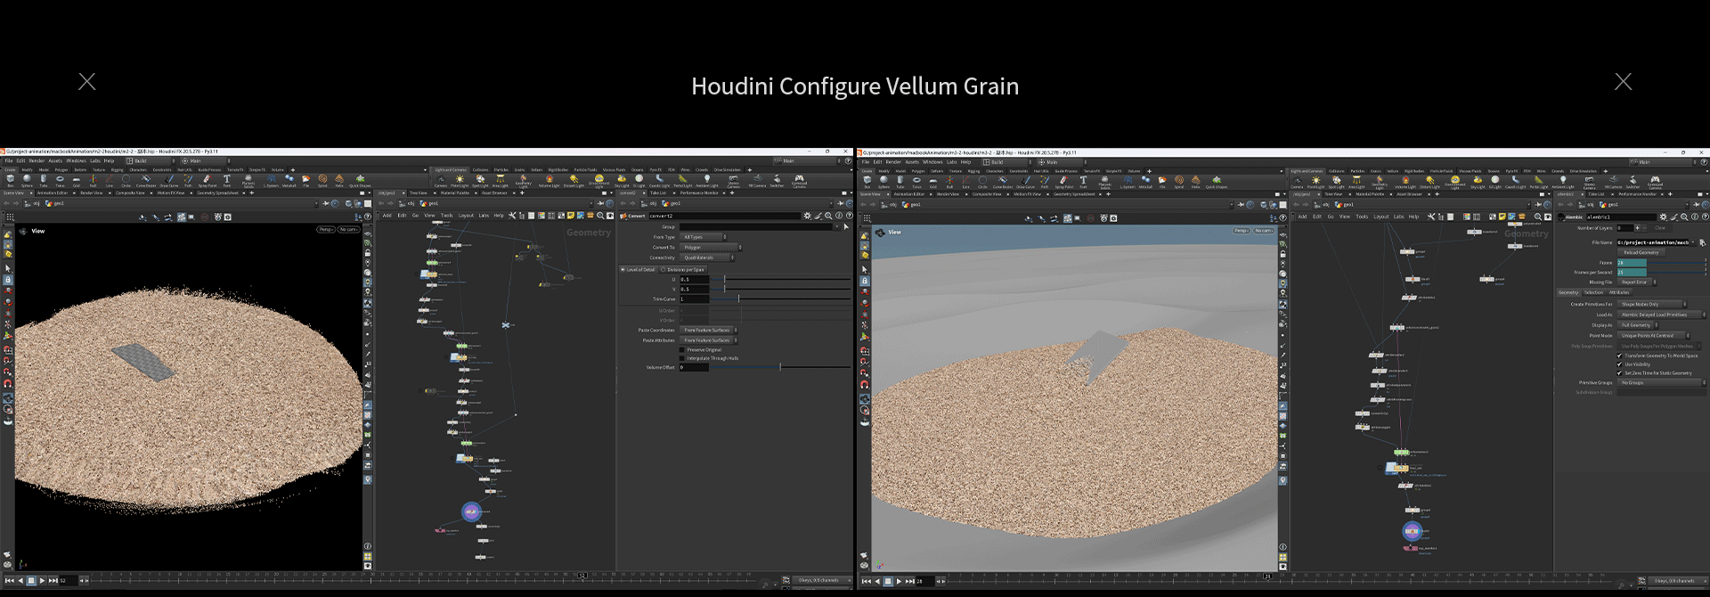Add an Area Light in convert2 window
Screen dimensions: 1710x597
[501, 181]
